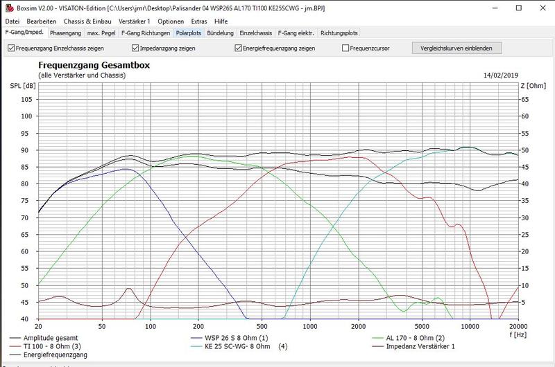555x367 pixels.
Task: Go to the Einzelchassis tab
Action: pos(256,33)
